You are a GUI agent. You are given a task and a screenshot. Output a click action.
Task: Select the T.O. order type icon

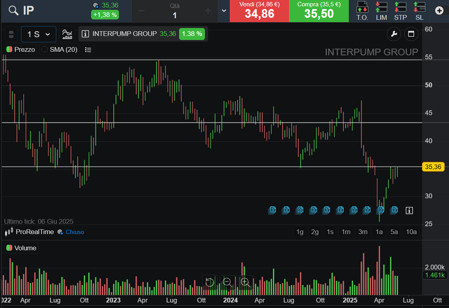362,11
